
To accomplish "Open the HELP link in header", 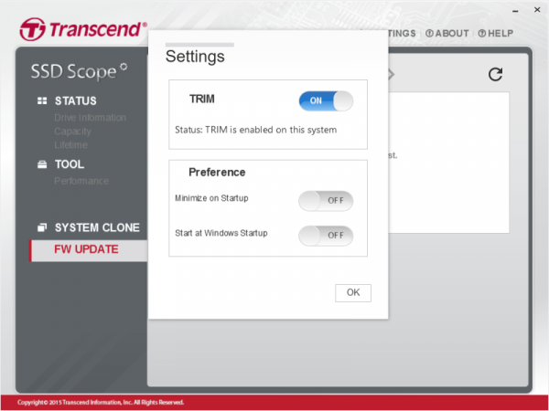I will pos(500,34).
